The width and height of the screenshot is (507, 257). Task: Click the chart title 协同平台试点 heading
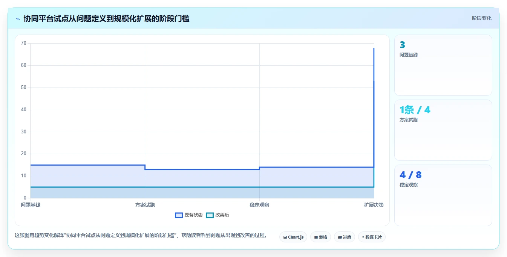click(x=107, y=18)
